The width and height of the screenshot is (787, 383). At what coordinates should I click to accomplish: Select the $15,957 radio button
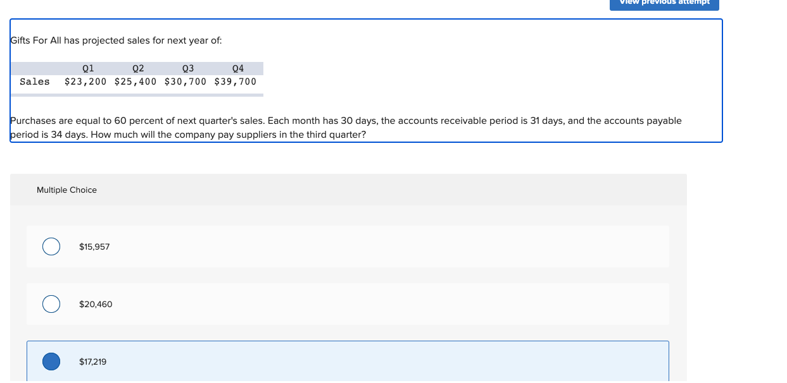(x=51, y=246)
